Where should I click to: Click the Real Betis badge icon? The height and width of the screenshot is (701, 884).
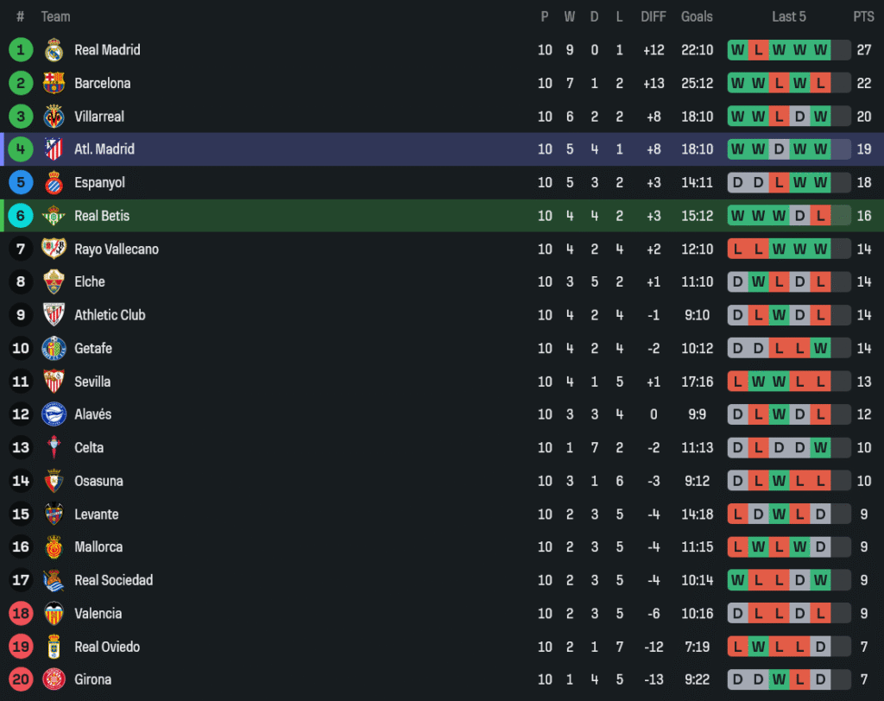pyautogui.click(x=54, y=216)
